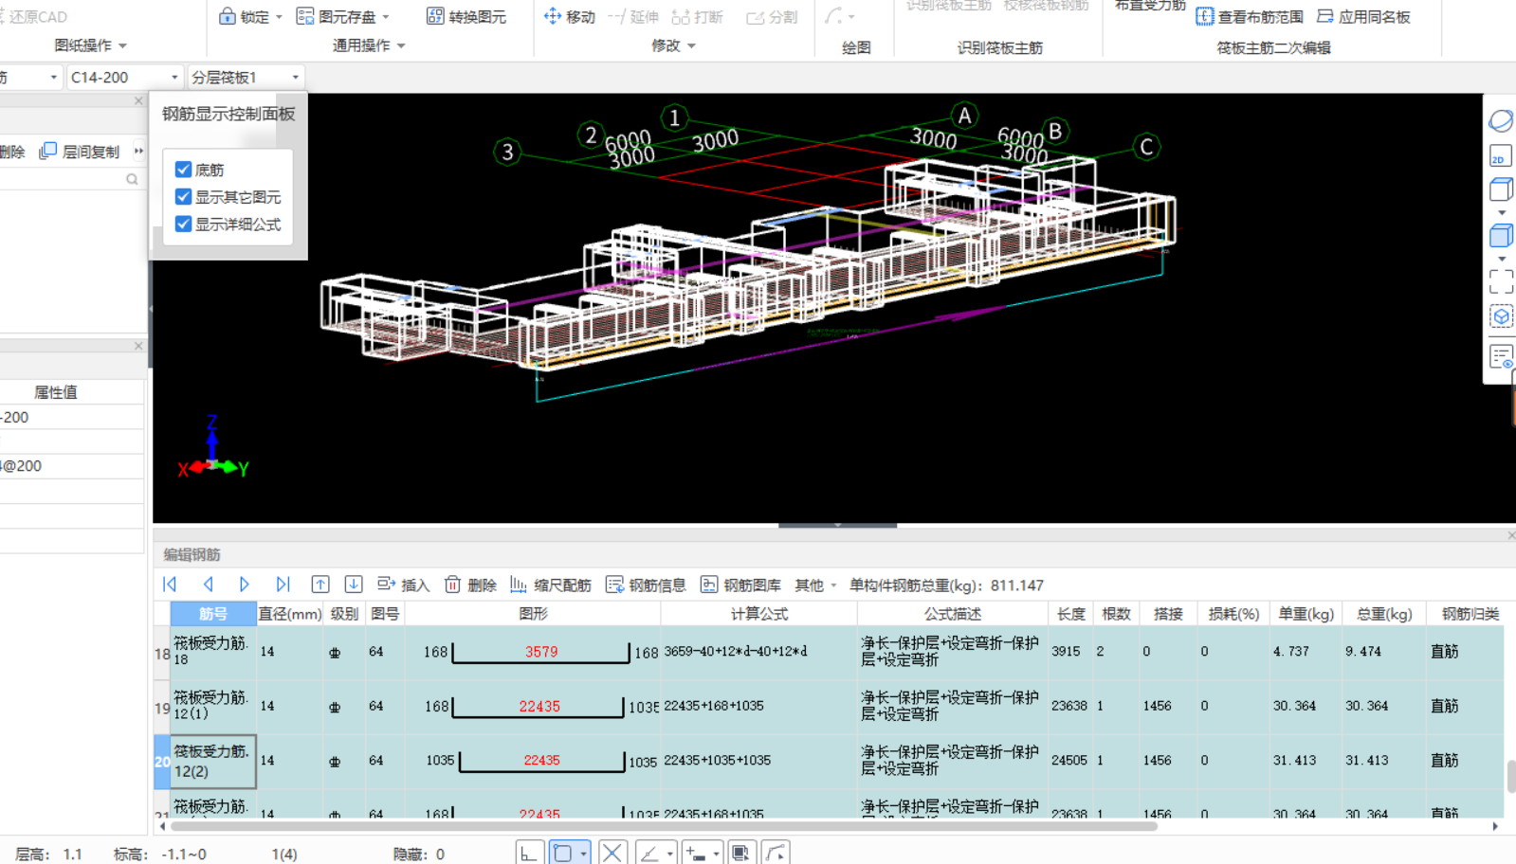Switch to 2D view icon
This screenshot has width=1516, height=864.
point(1500,157)
